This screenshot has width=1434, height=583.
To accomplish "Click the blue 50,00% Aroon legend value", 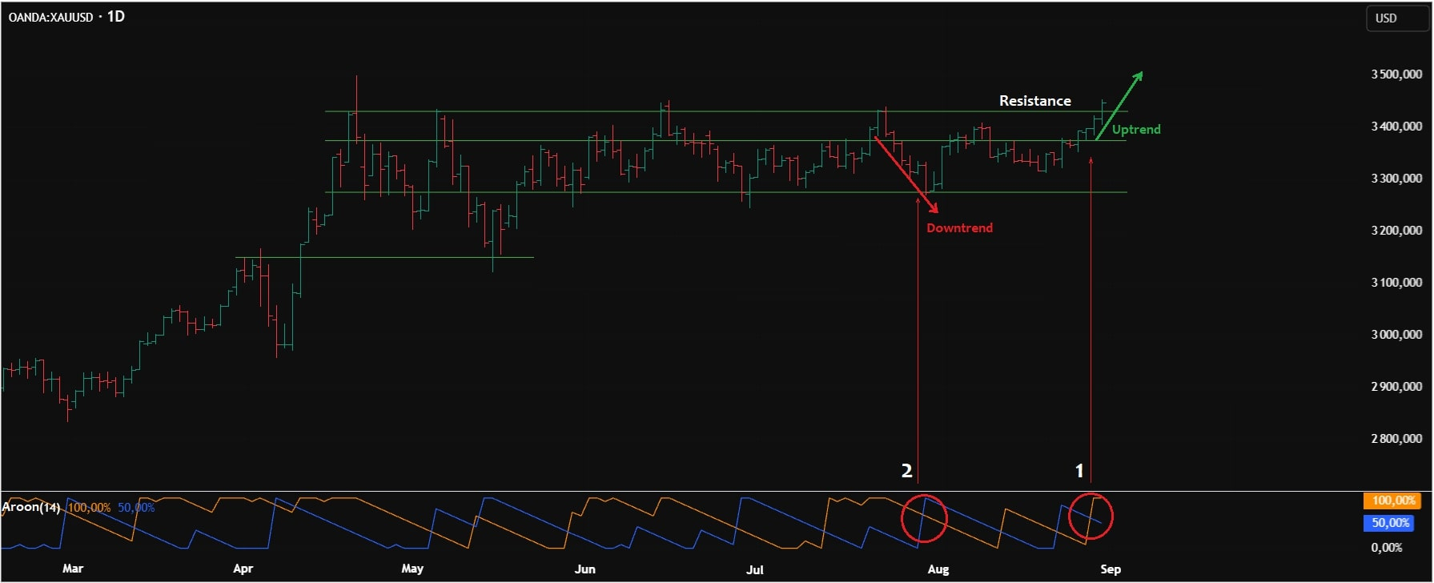I will coord(136,508).
